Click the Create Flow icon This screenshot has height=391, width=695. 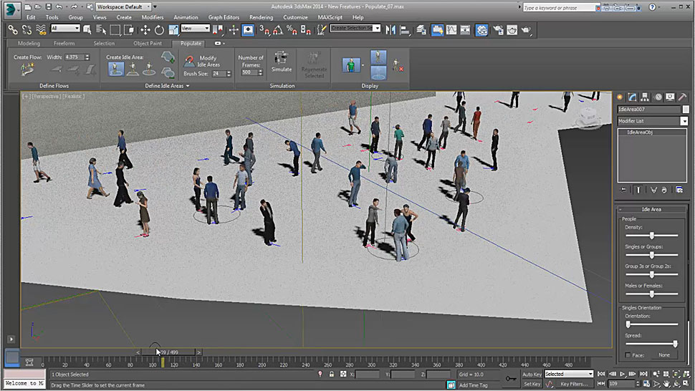(x=28, y=69)
